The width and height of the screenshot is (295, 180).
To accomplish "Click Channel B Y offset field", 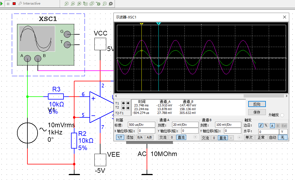I will click(x=233, y=131).
